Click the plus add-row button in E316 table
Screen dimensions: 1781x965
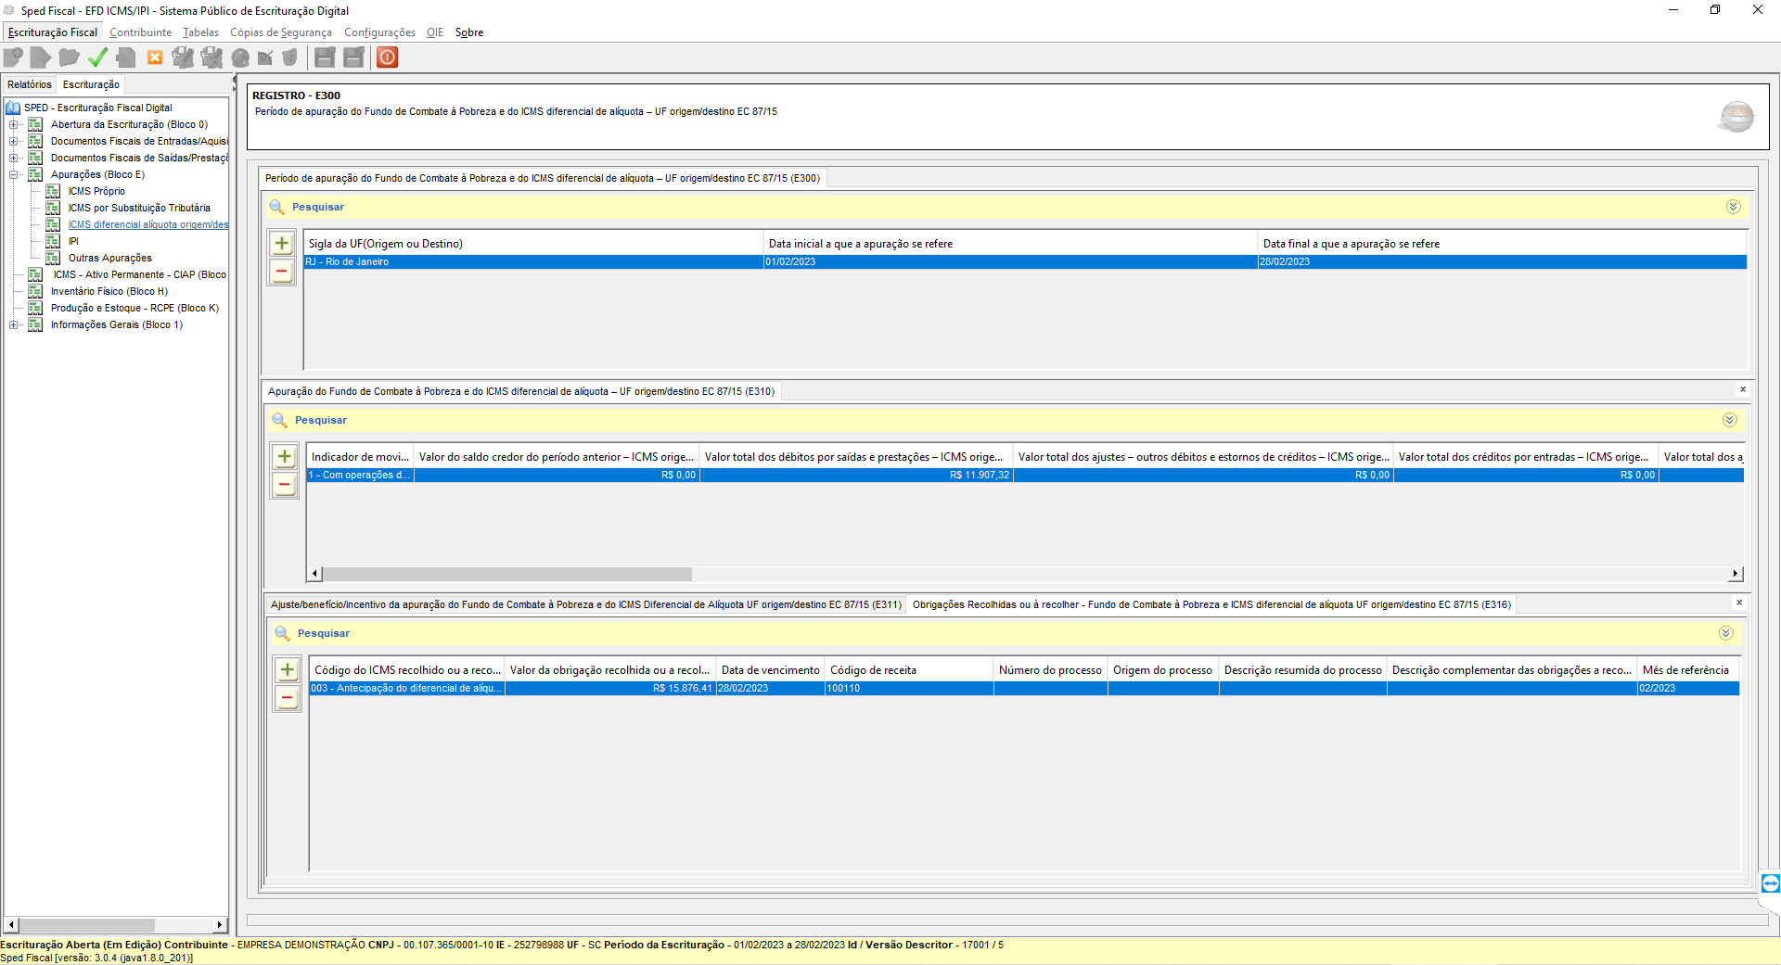288,670
